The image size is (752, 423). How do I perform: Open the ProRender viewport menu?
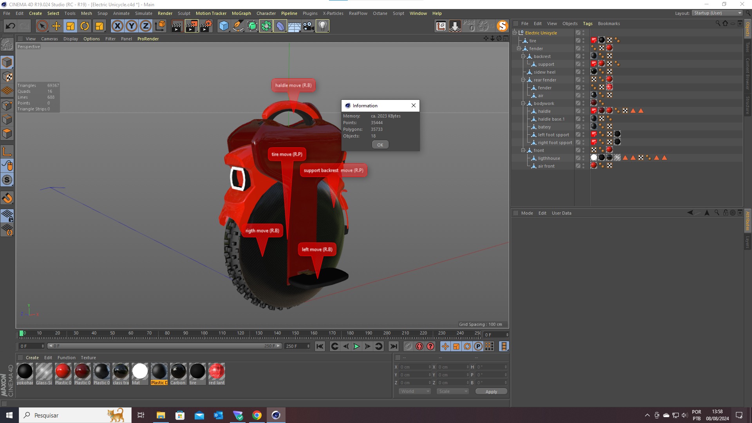pyautogui.click(x=148, y=39)
